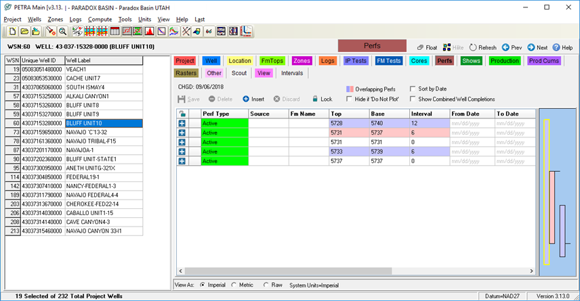Screen dimensions: 580x301
Task: Click the spreadsheet table toolbar icon
Action: pos(115,32)
